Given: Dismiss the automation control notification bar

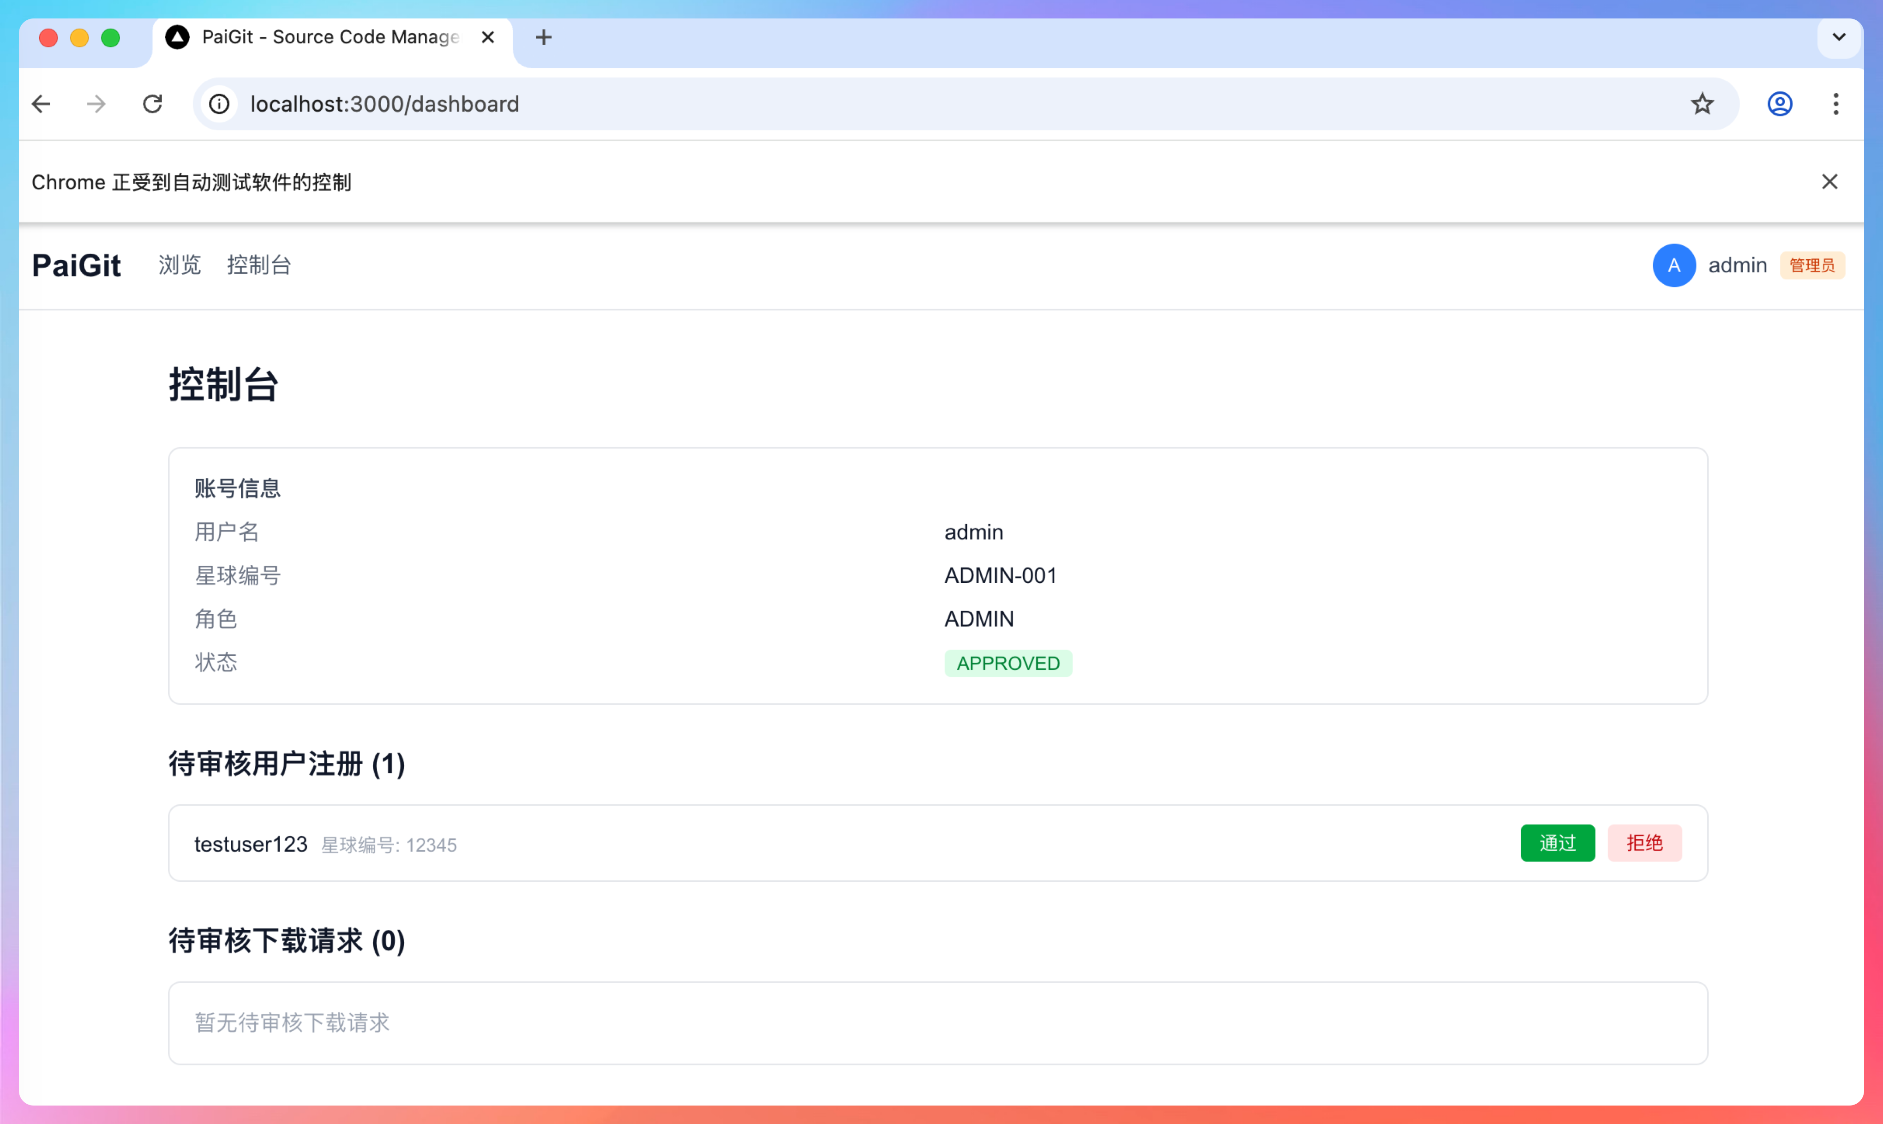Looking at the screenshot, I should (1829, 182).
